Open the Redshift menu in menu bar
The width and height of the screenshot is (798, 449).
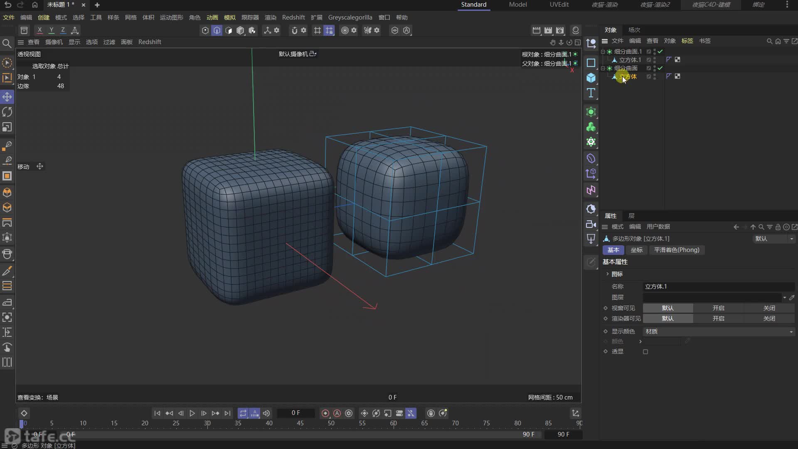[x=293, y=17]
